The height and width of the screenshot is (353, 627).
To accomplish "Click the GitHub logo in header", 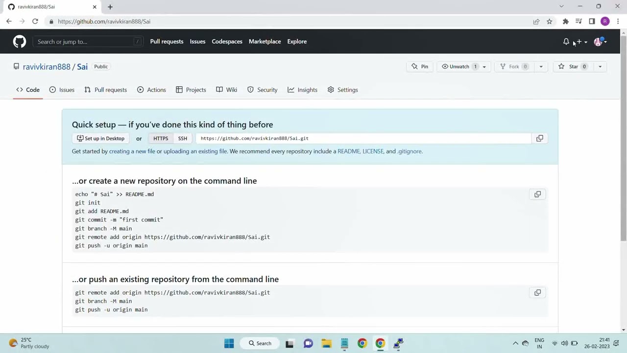I will (x=20, y=42).
